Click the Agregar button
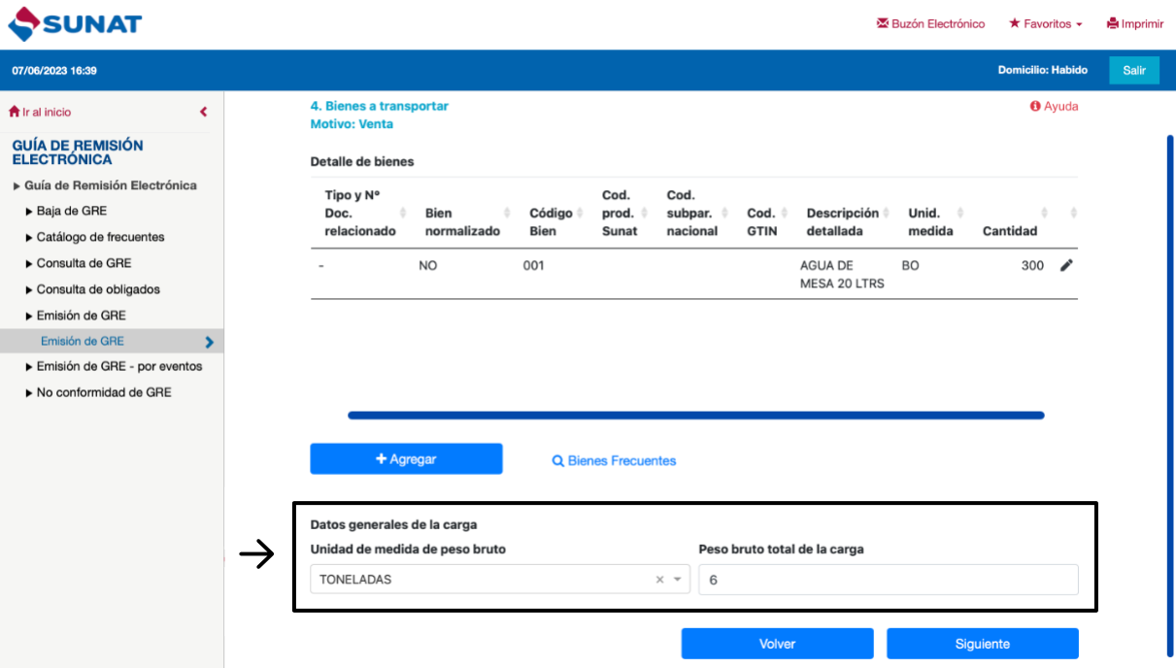The width and height of the screenshot is (1176, 668). [x=406, y=459]
